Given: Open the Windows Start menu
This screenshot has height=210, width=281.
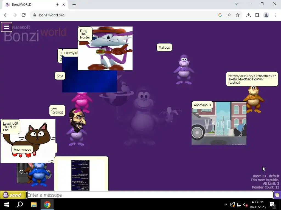Looking at the screenshot, I should pos(7,205).
